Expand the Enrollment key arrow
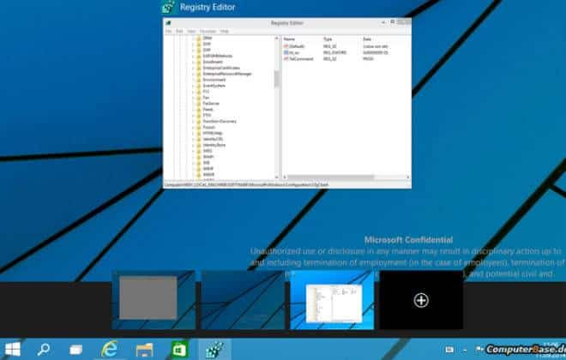 (x=194, y=62)
